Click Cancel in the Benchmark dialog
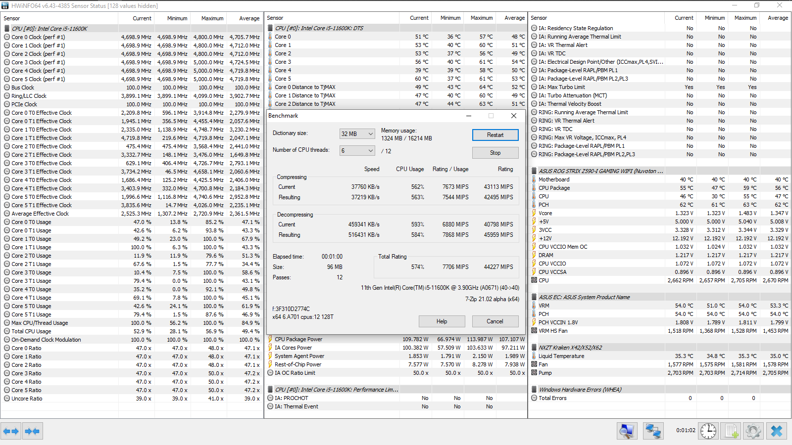The image size is (792, 445). (495, 321)
